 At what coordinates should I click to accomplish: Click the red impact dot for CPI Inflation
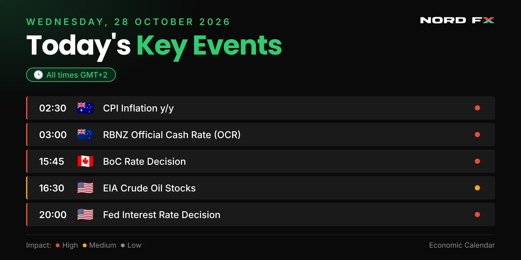[477, 108]
